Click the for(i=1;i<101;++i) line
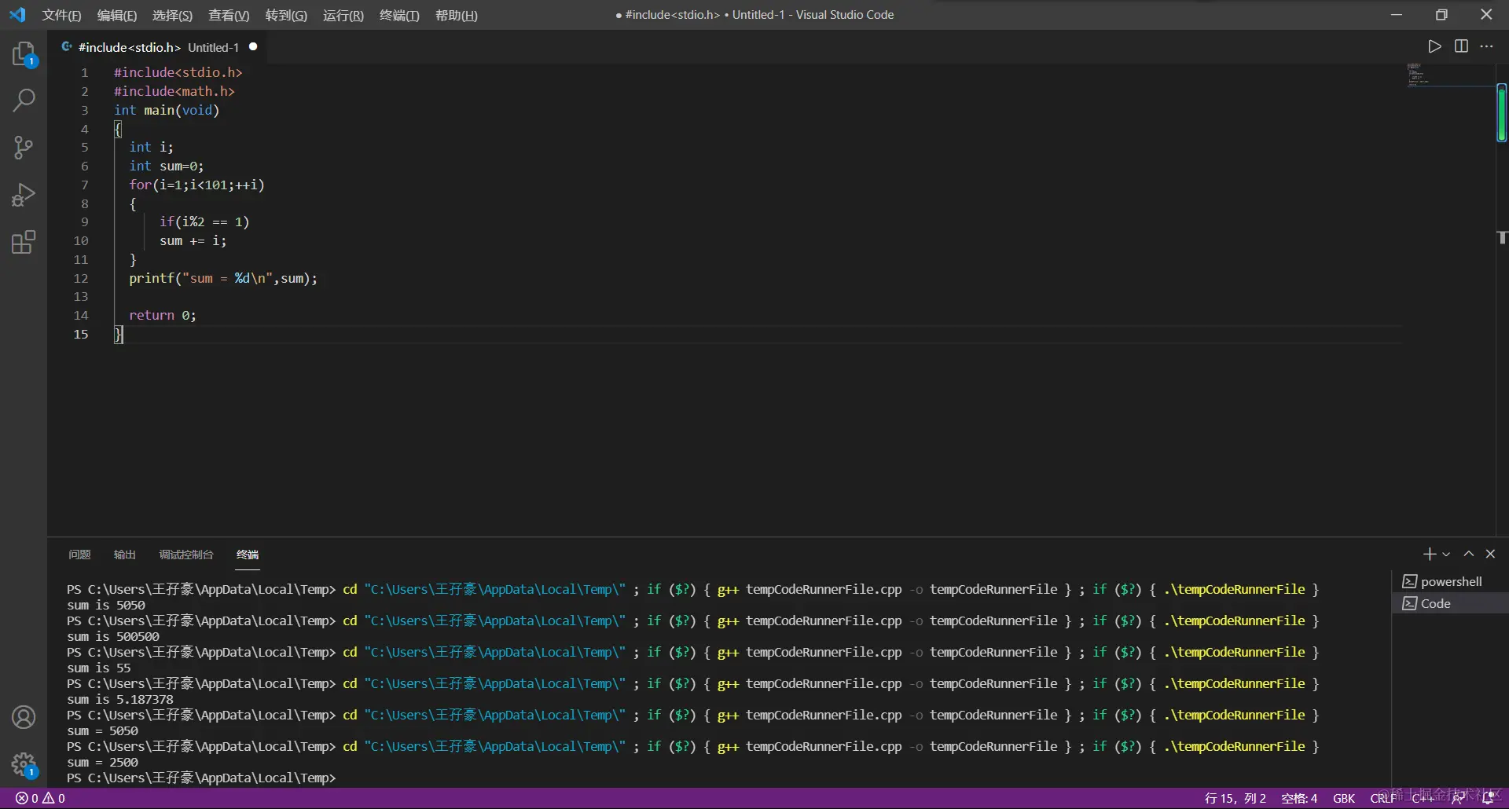The height and width of the screenshot is (809, 1509). pyautogui.click(x=196, y=185)
